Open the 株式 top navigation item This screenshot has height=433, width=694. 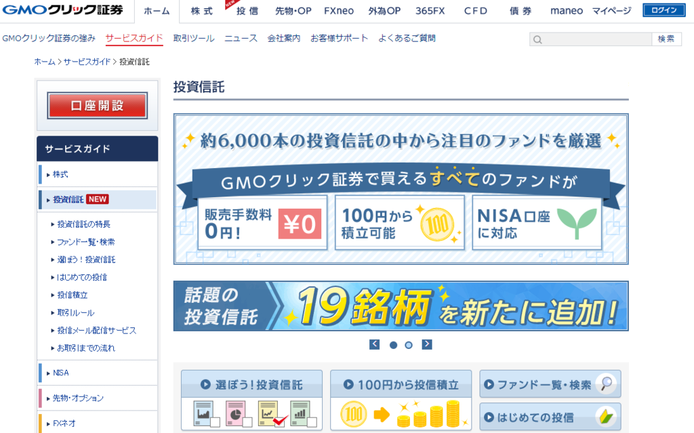pos(202,11)
